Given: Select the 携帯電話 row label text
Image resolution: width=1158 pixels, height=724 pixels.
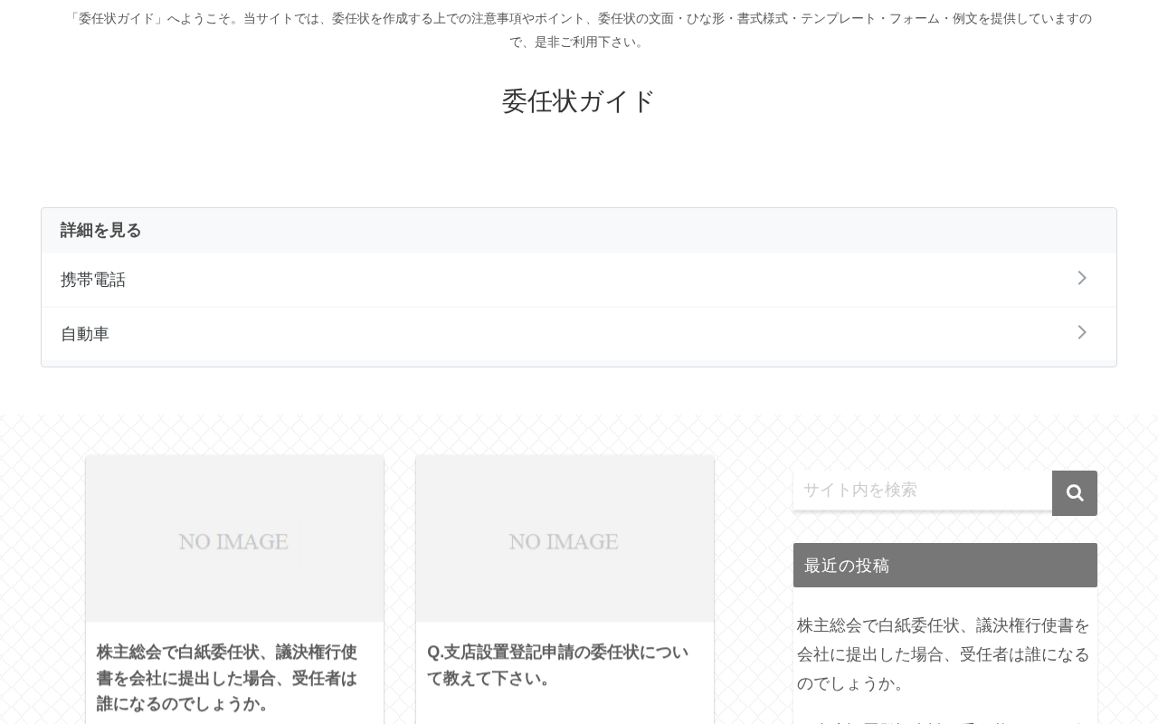Looking at the screenshot, I should pyautogui.click(x=93, y=280).
